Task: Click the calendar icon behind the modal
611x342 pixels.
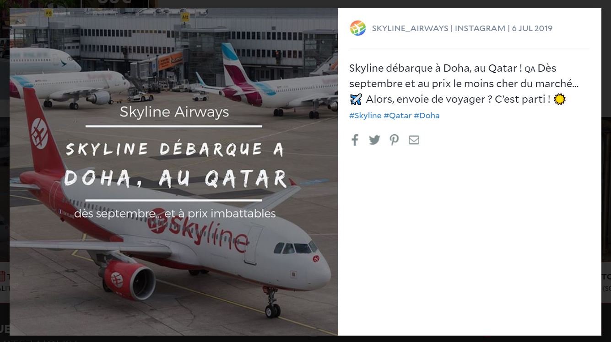Action: [x=2, y=276]
